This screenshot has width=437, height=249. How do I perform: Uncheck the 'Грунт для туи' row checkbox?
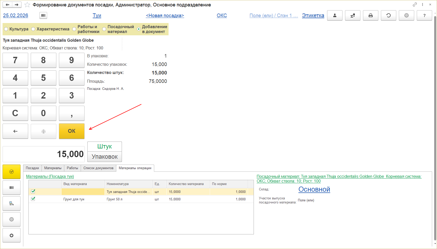(x=33, y=199)
